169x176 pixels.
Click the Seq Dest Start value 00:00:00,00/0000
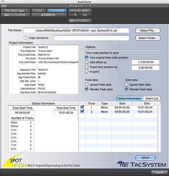coord(47,92)
